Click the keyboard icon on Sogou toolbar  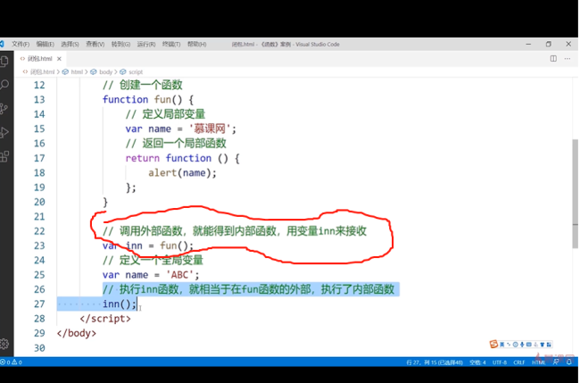tap(529, 345)
